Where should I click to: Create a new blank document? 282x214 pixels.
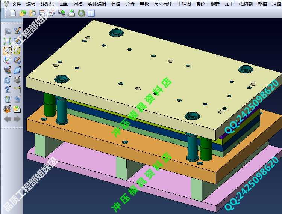tap(13, 13)
